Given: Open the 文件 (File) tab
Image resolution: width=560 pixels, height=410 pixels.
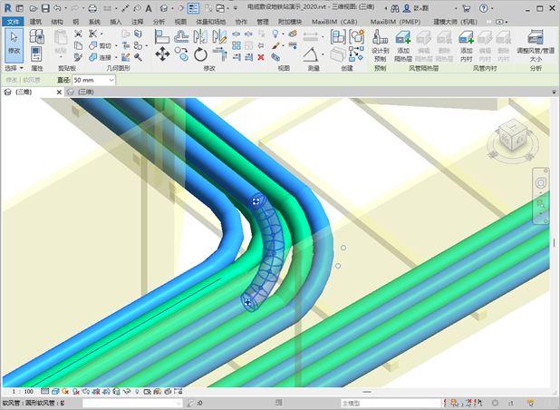Looking at the screenshot, I should pyautogui.click(x=12, y=20).
